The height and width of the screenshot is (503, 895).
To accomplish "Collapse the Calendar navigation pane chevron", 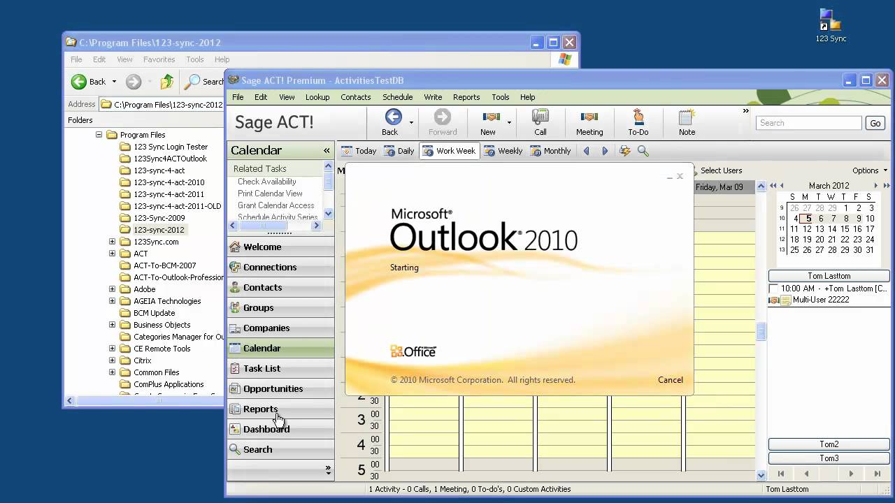I will [327, 150].
